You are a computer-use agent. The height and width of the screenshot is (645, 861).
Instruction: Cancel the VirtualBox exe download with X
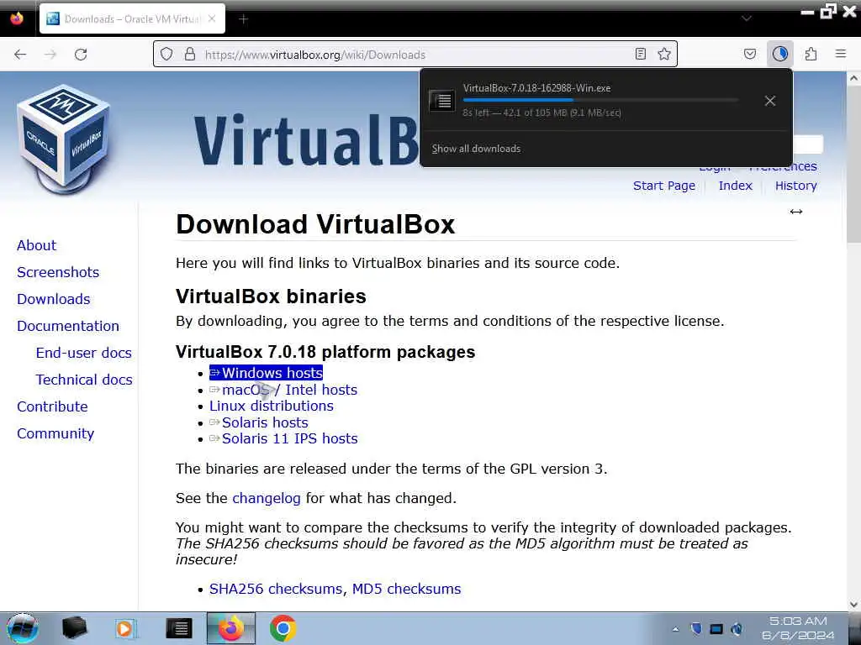(770, 101)
